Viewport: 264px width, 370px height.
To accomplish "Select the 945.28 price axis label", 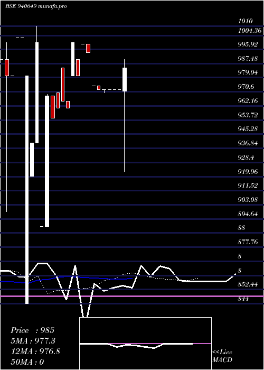I will tap(248, 129).
